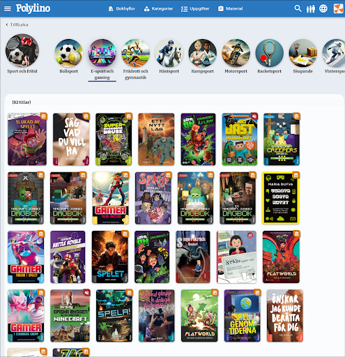Select the Racketsport category circle

[x=269, y=53]
